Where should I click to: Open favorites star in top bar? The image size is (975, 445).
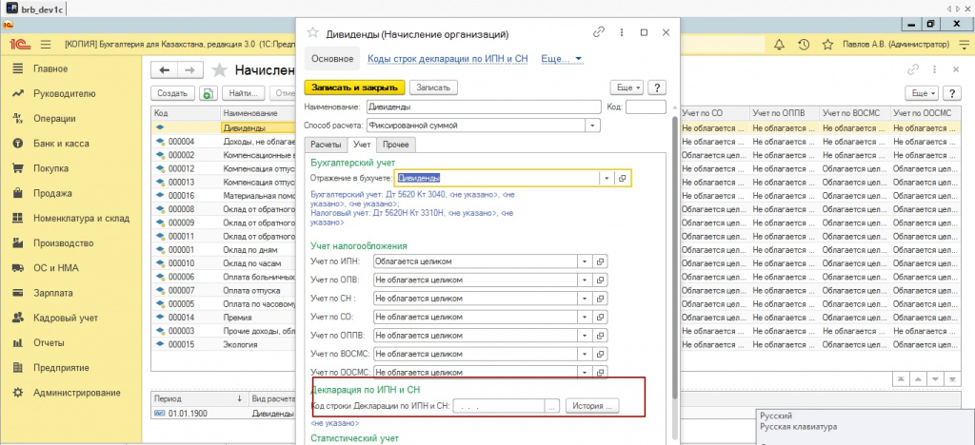click(x=827, y=45)
